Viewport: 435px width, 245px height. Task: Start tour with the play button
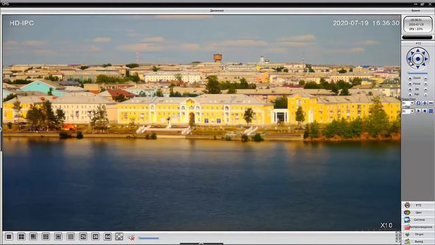[419, 111]
